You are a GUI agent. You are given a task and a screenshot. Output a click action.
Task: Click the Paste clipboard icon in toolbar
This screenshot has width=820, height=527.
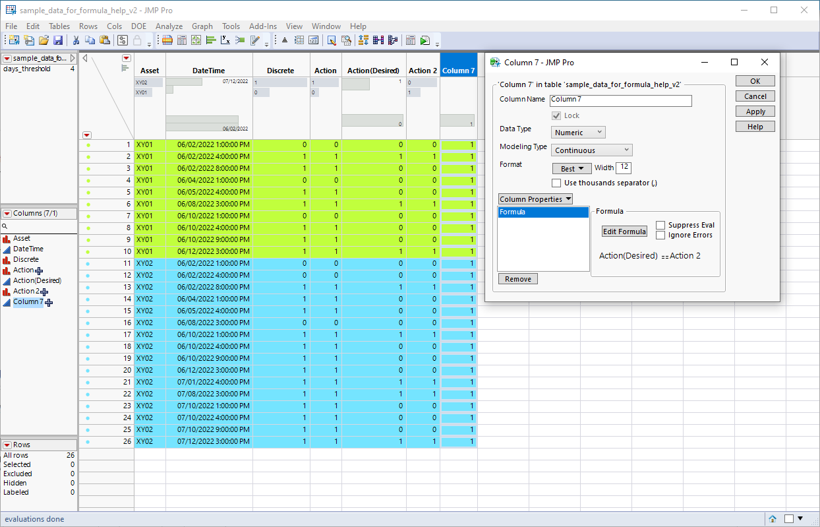(104, 40)
